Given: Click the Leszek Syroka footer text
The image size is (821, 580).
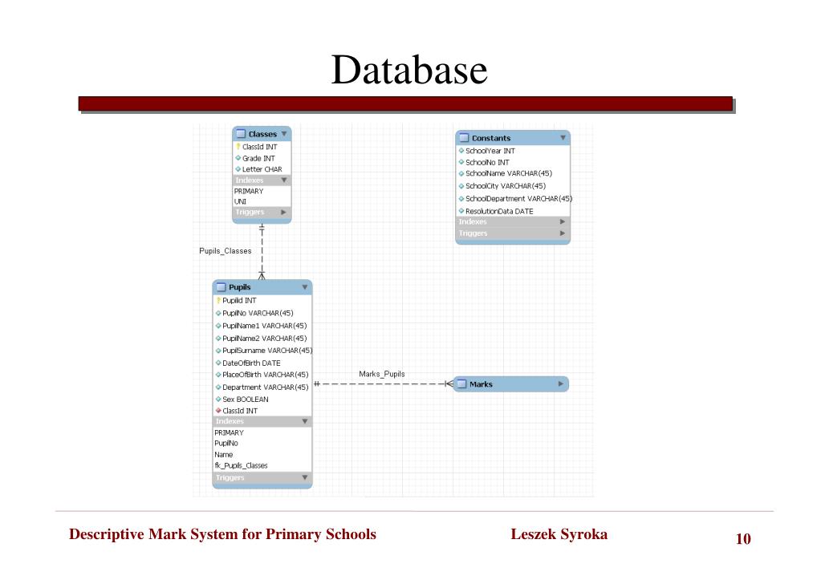Looking at the screenshot, I should tap(559, 534).
